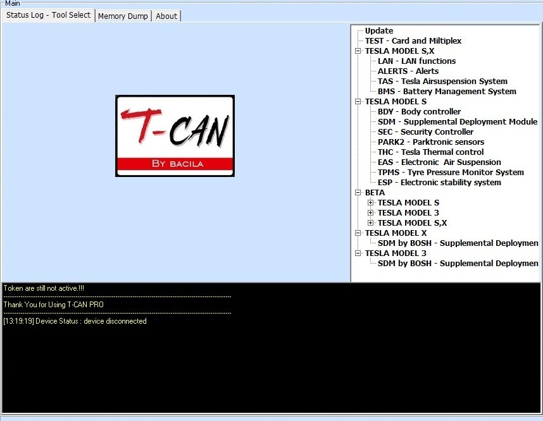The width and height of the screenshot is (543, 421).
Task: Click the TESLA MODEL 3 label under BETA
Action: pos(408,212)
